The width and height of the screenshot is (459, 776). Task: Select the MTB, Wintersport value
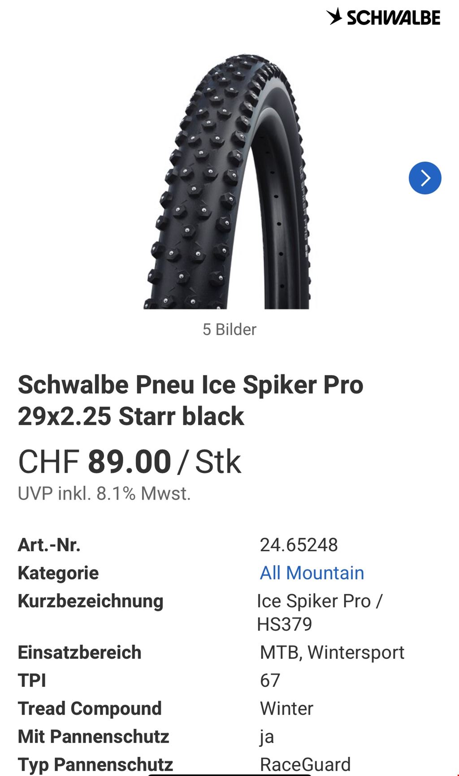pyautogui.click(x=332, y=652)
